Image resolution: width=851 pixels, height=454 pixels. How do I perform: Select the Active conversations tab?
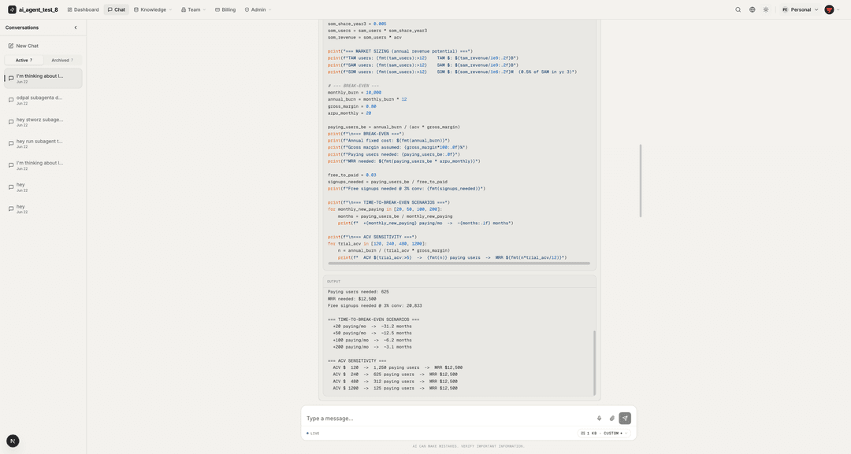pyautogui.click(x=24, y=60)
